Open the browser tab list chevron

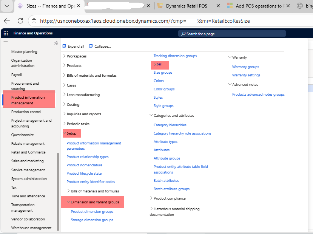coord(6,6)
